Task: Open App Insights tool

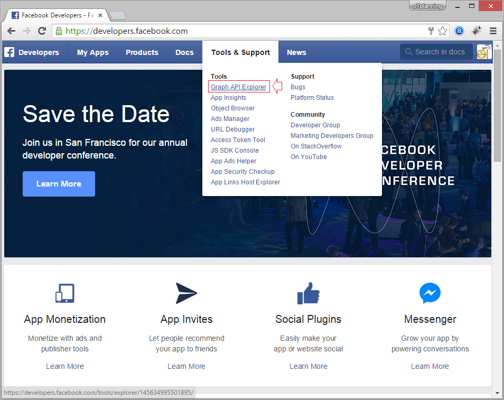Action: [x=229, y=97]
